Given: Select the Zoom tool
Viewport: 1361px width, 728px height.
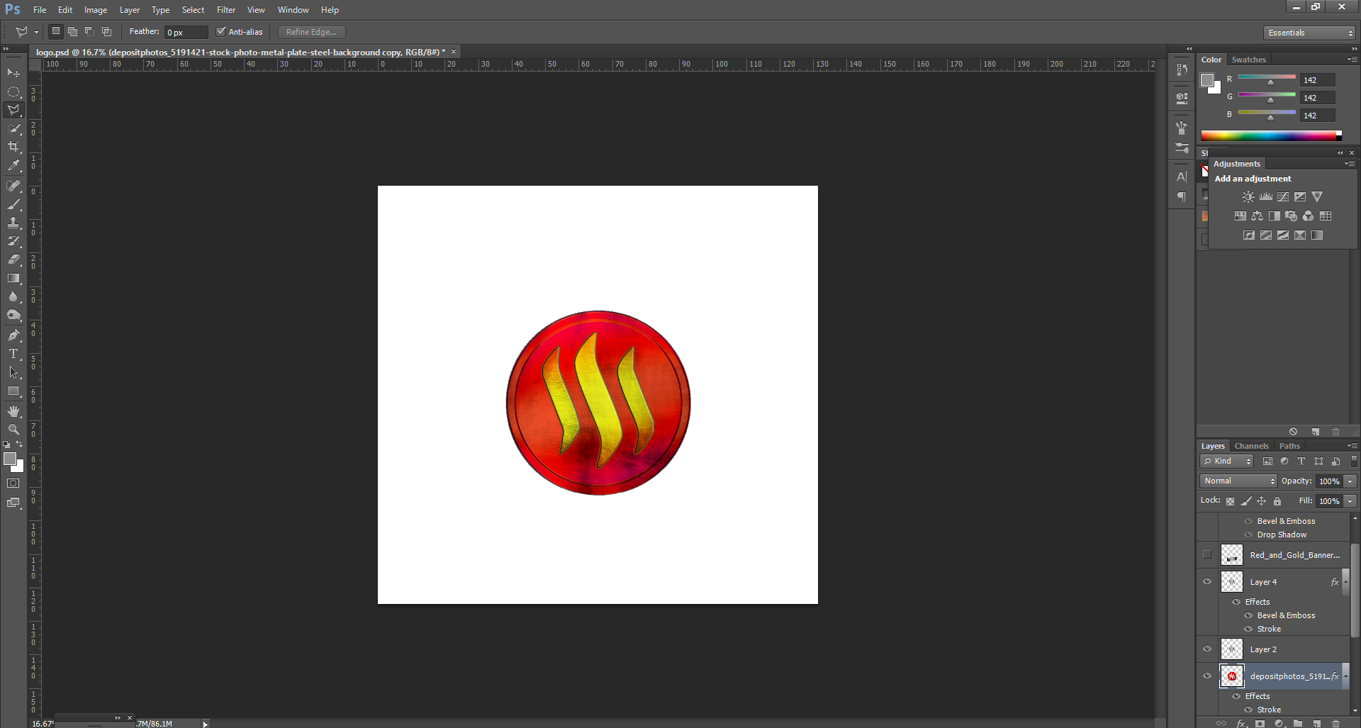Looking at the screenshot, I should coord(13,430).
